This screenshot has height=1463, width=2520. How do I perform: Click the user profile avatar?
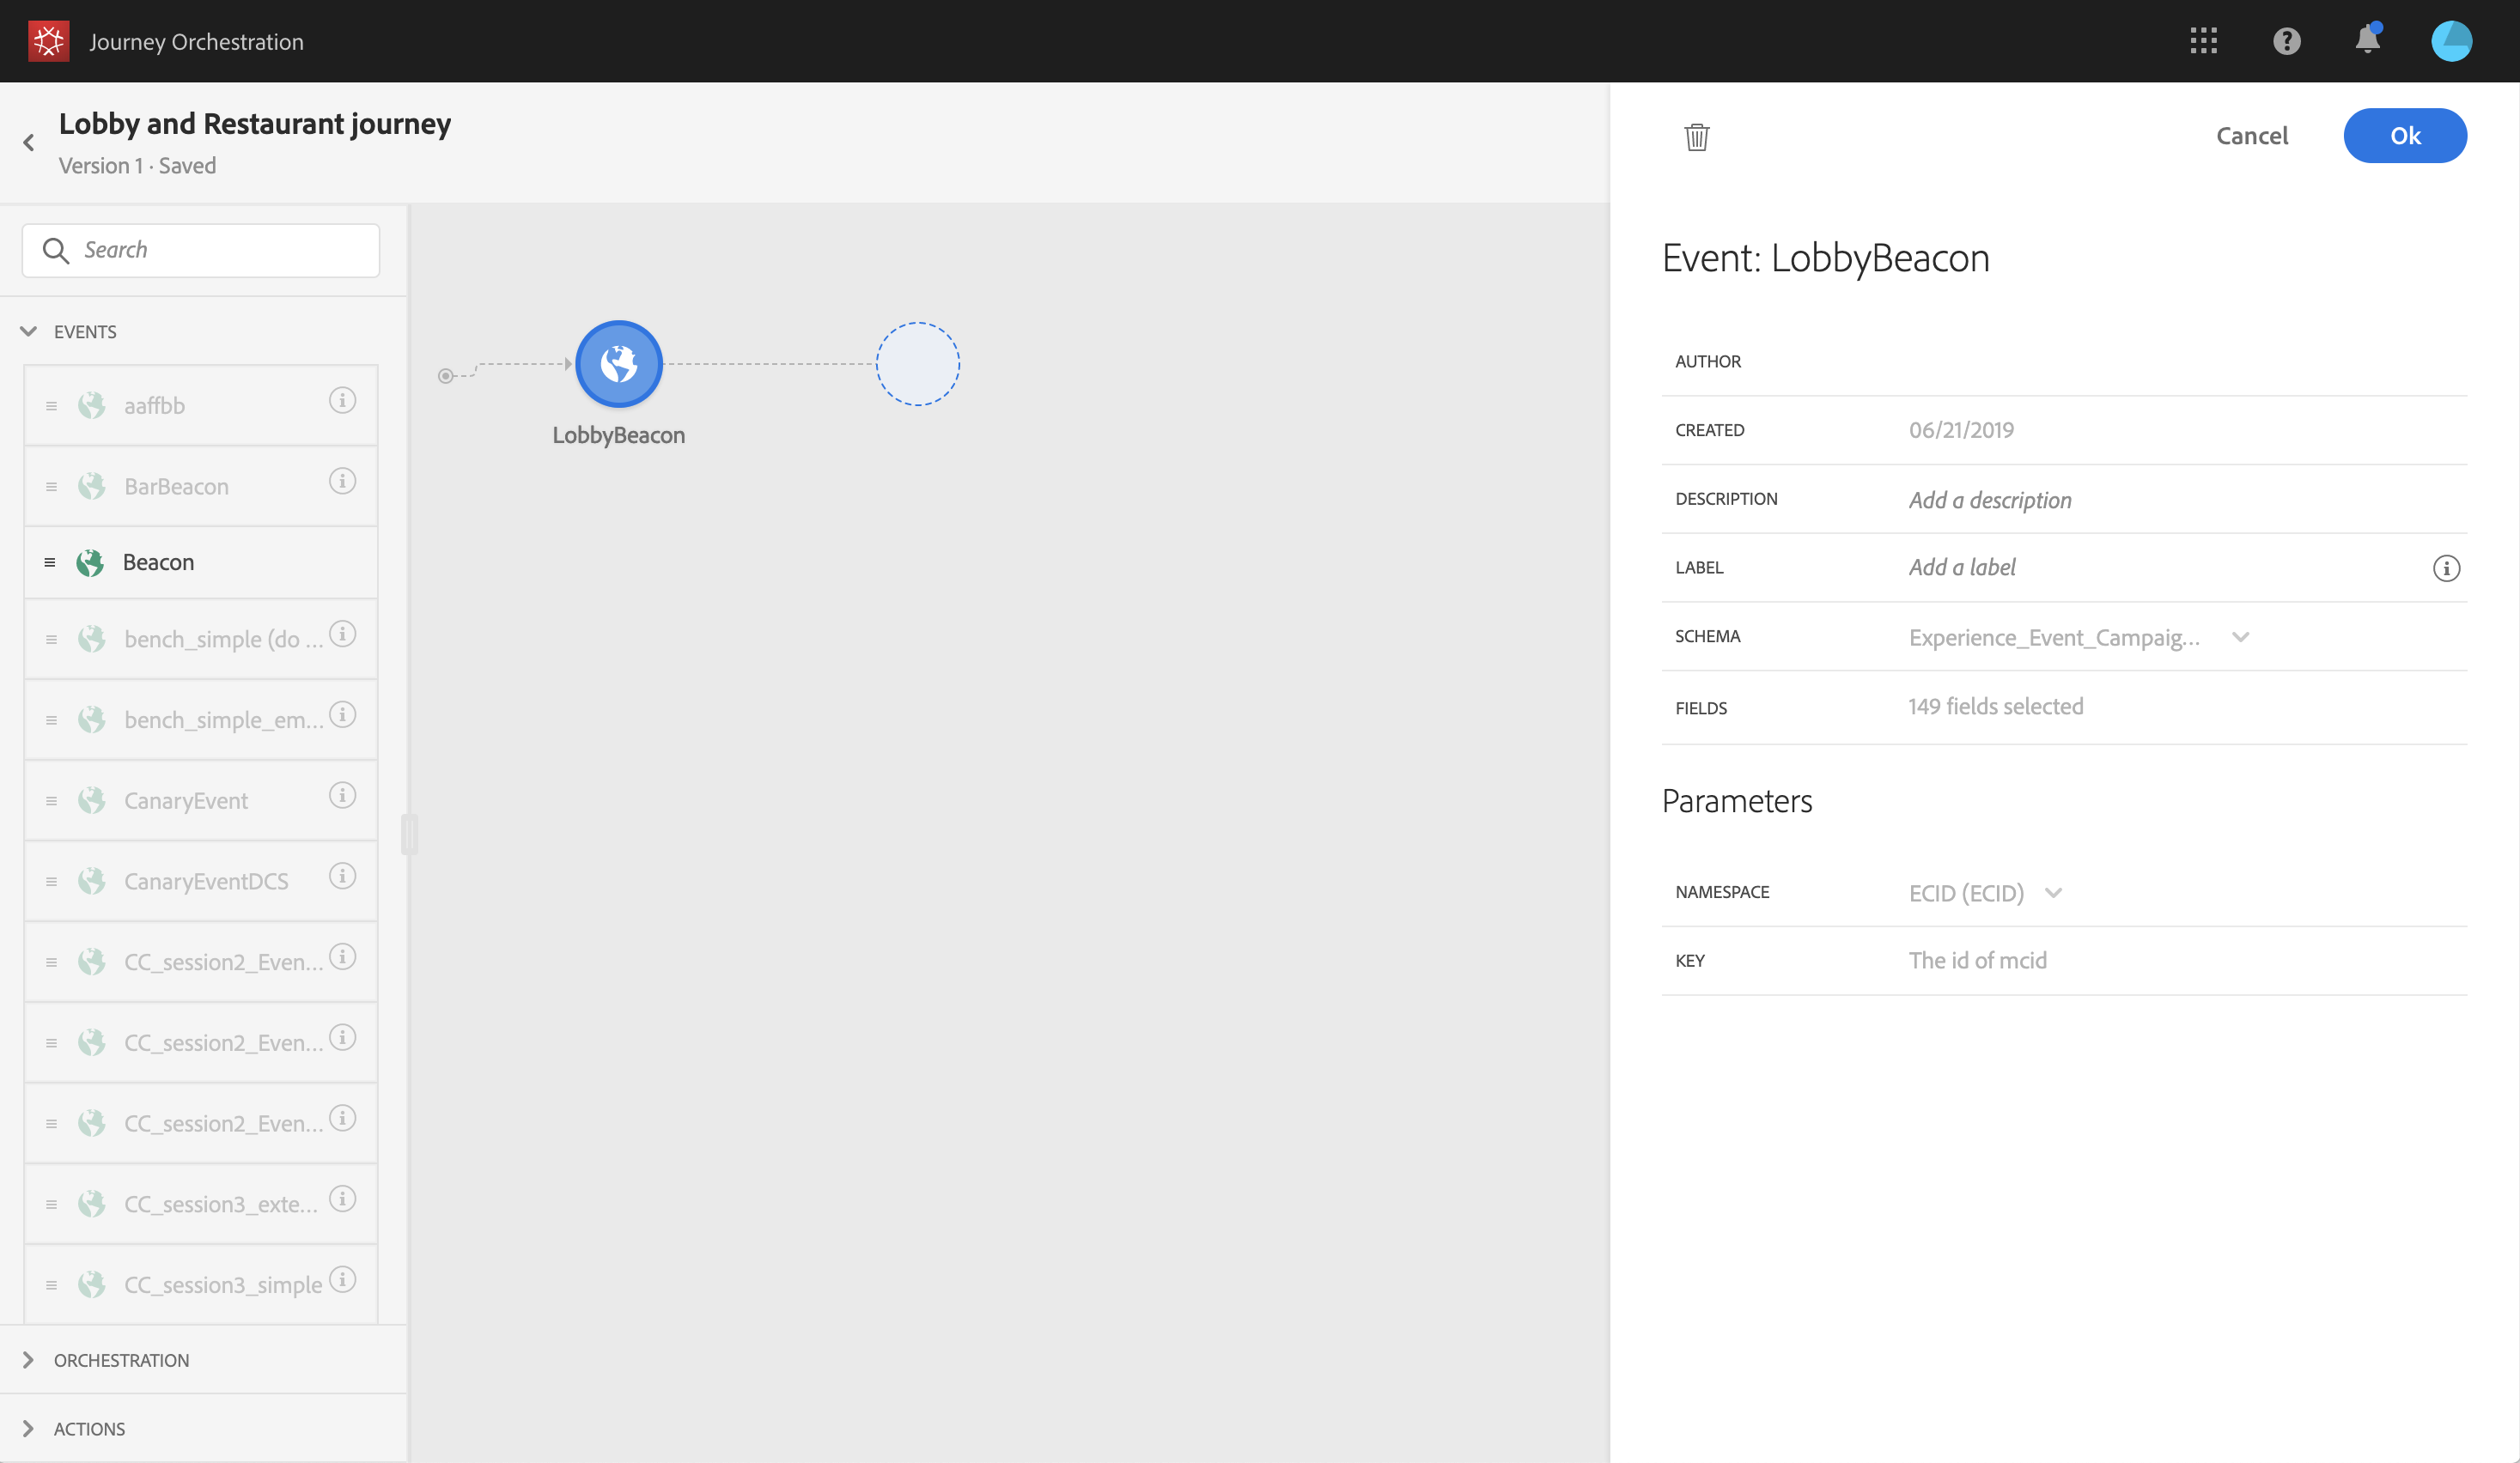(2450, 41)
